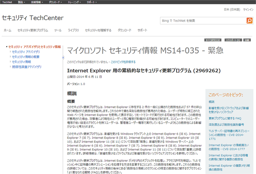
Task: Click the CVE-2014-1777 情報漏えい topic link
Action: [x=229, y=147]
